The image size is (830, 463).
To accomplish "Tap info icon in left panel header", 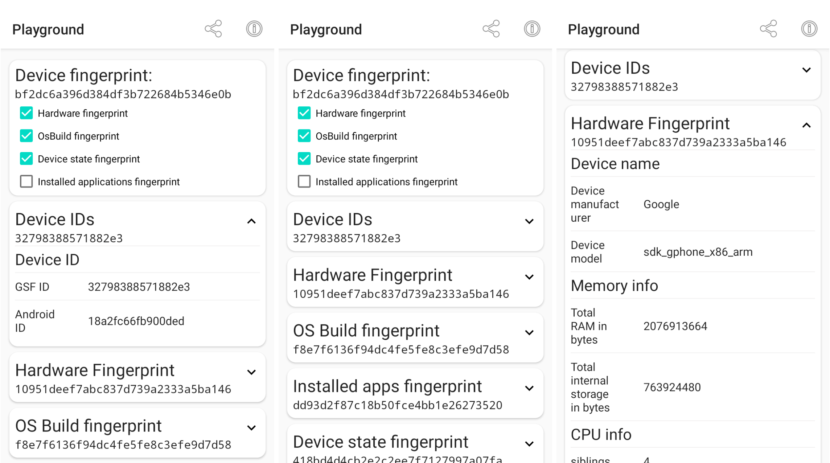I will (254, 29).
